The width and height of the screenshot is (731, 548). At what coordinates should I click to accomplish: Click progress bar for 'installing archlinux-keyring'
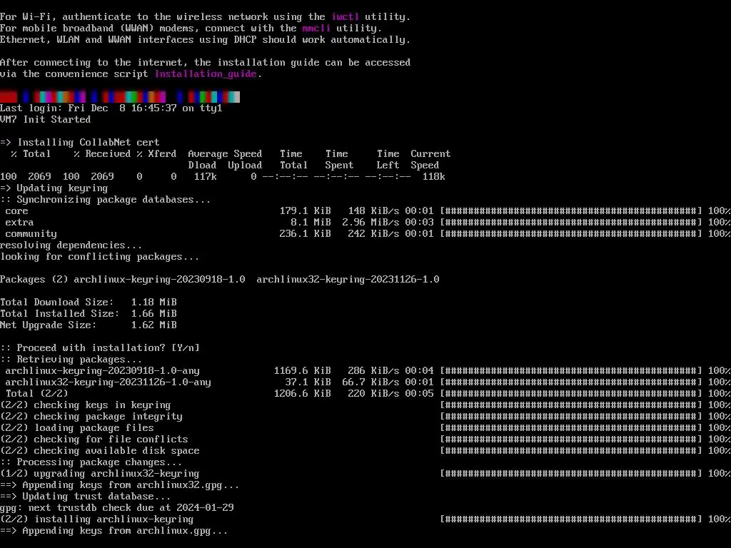pos(571,519)
